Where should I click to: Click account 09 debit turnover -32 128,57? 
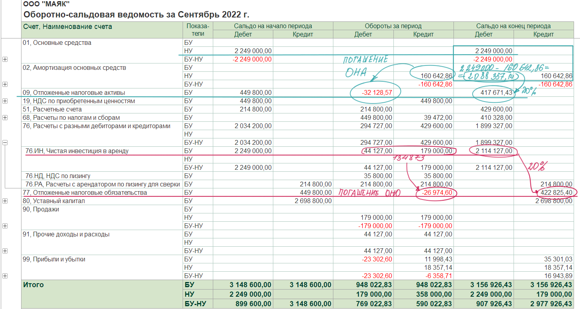coord(376,92)
